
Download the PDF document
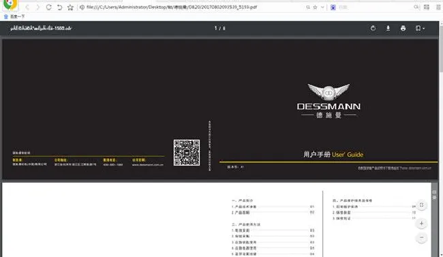(x=388, y=28)
